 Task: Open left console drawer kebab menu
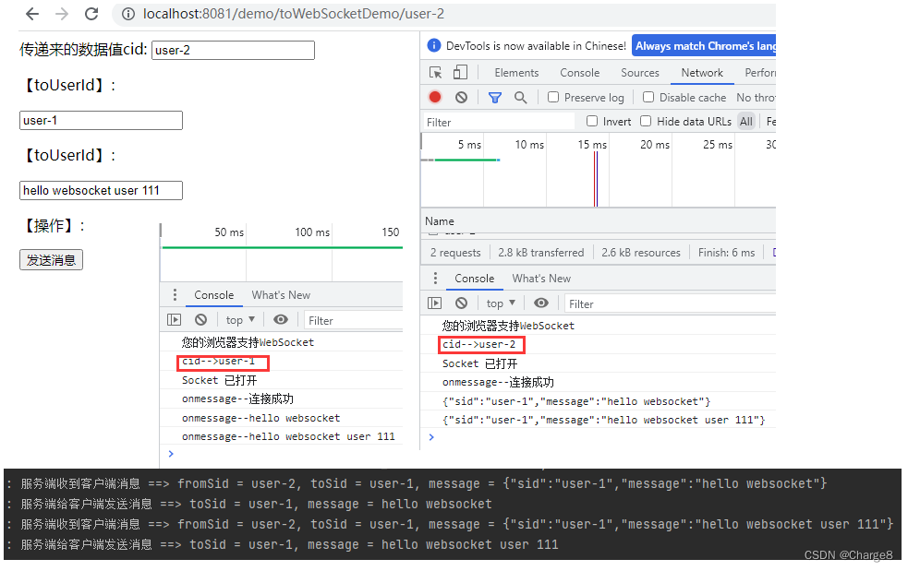[175, 295]
